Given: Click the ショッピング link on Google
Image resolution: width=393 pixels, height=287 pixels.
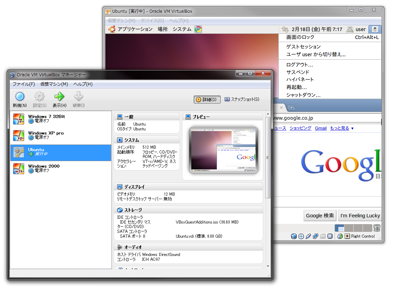Looking at the screenshot, I should (300, 128).
